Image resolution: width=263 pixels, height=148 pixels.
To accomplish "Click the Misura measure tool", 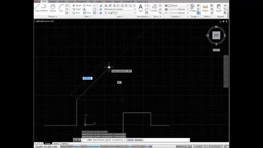I will pyautogui.click(x=205, y=8).
